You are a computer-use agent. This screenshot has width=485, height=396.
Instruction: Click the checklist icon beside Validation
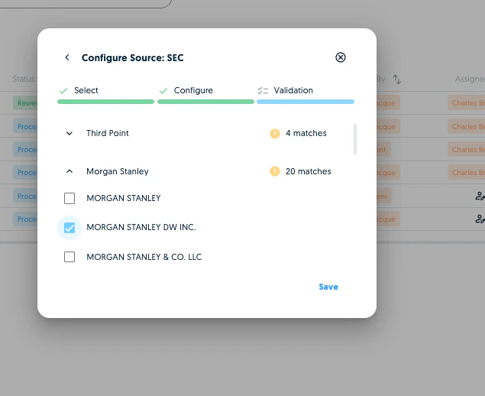point(263,91)
